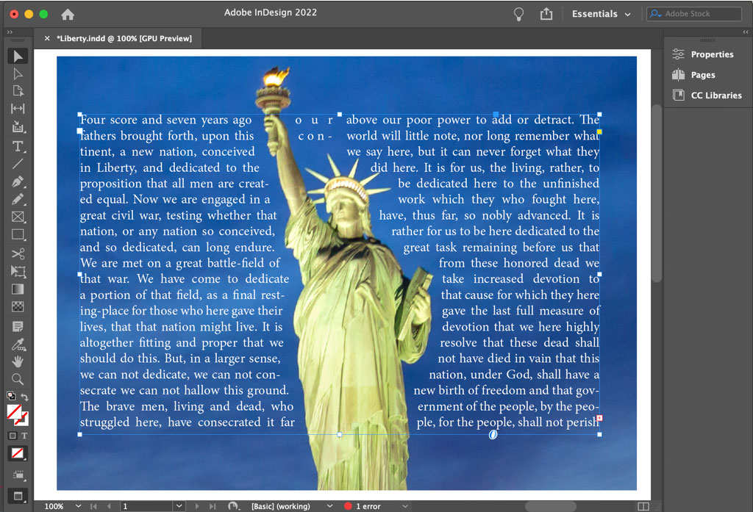Viewport: 753px width, 512px height.
Task: Click the yellow corner options square on frame
Action: (x=599, y=131)
